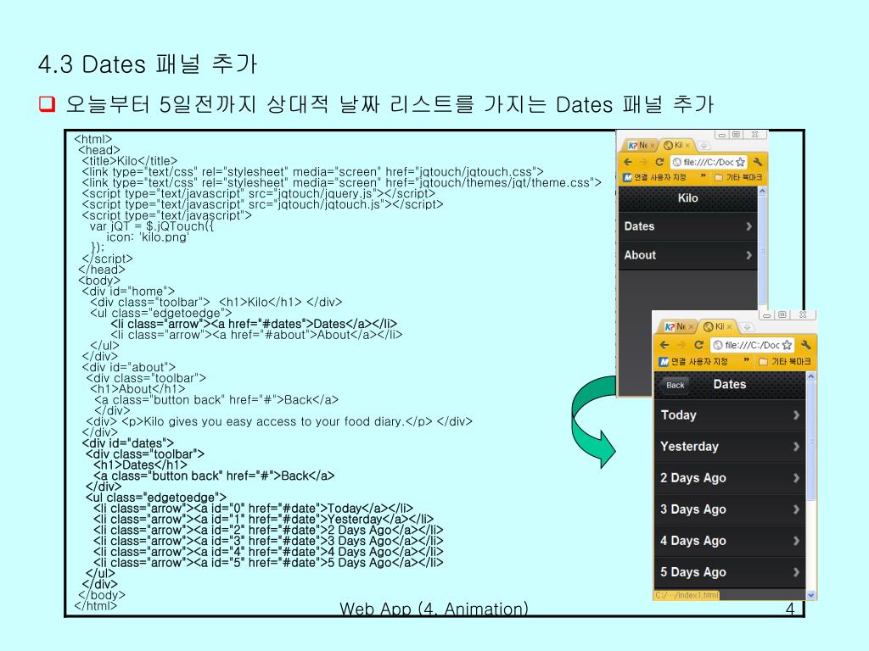The image size is (869, 651).
Task: Click the code line with id="5" 5 Days Ago
Action: 268,563
